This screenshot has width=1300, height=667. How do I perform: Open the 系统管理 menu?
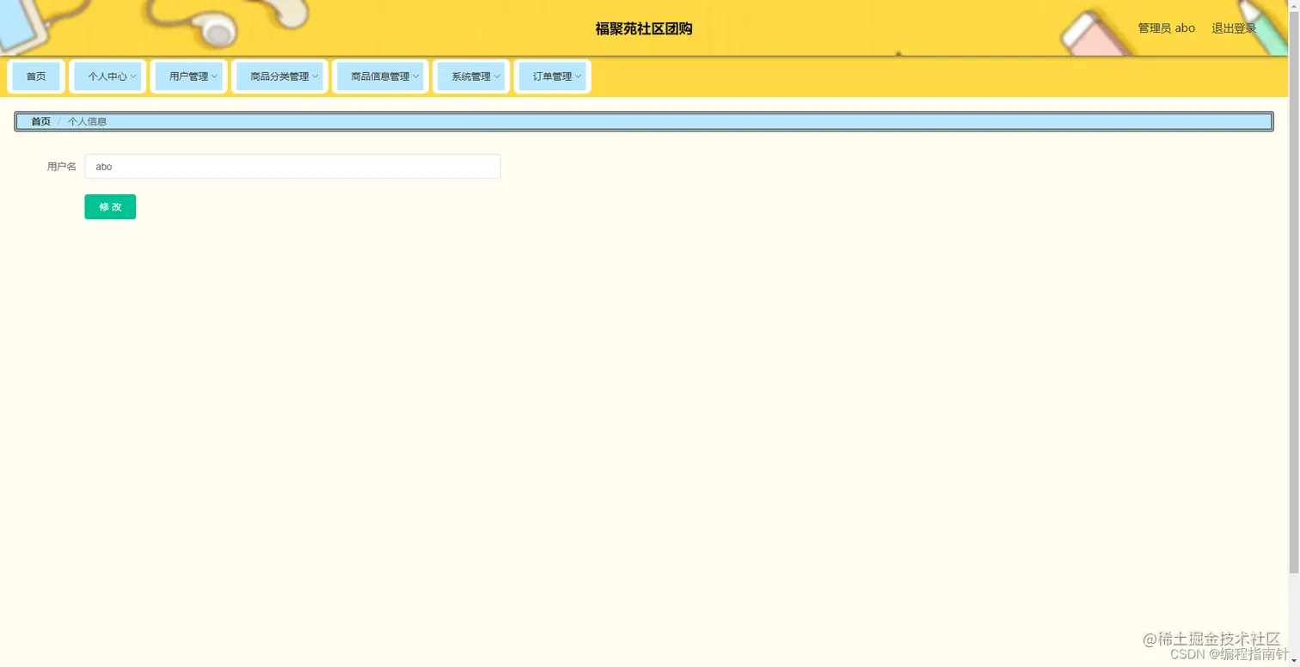click(x=471, y=76)
